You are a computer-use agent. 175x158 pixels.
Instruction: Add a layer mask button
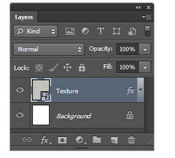[62, 140]
